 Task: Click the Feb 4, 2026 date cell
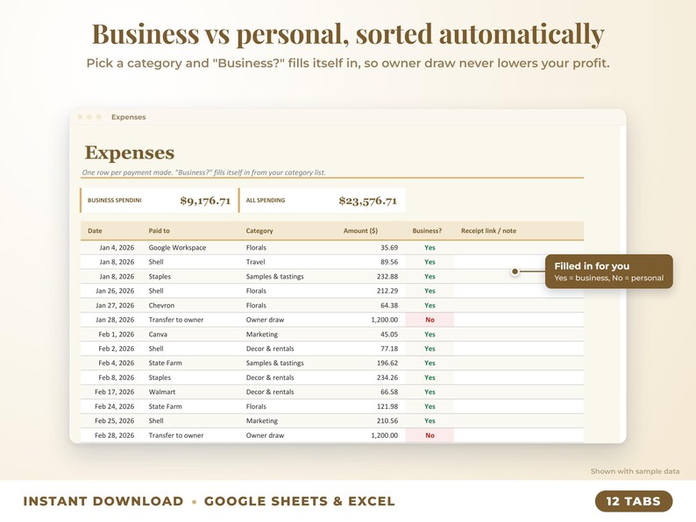point(117,363)
